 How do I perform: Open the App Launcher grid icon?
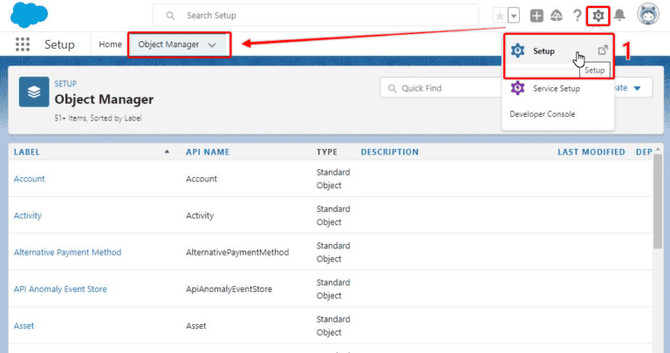click(23, 44)
